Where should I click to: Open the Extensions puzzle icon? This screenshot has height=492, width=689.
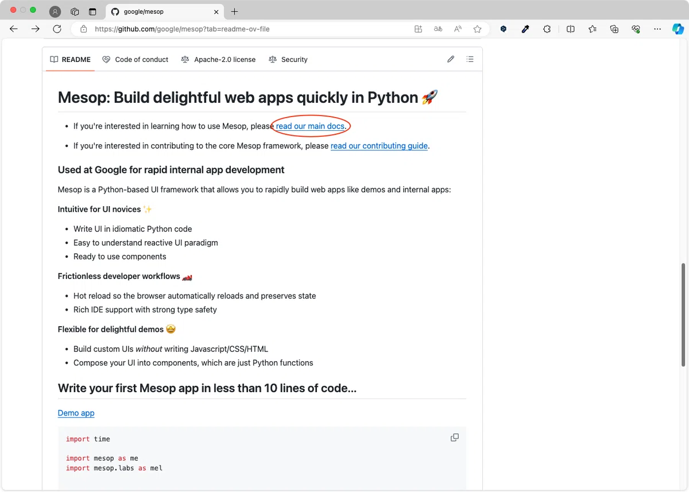[x=547, y=29]
